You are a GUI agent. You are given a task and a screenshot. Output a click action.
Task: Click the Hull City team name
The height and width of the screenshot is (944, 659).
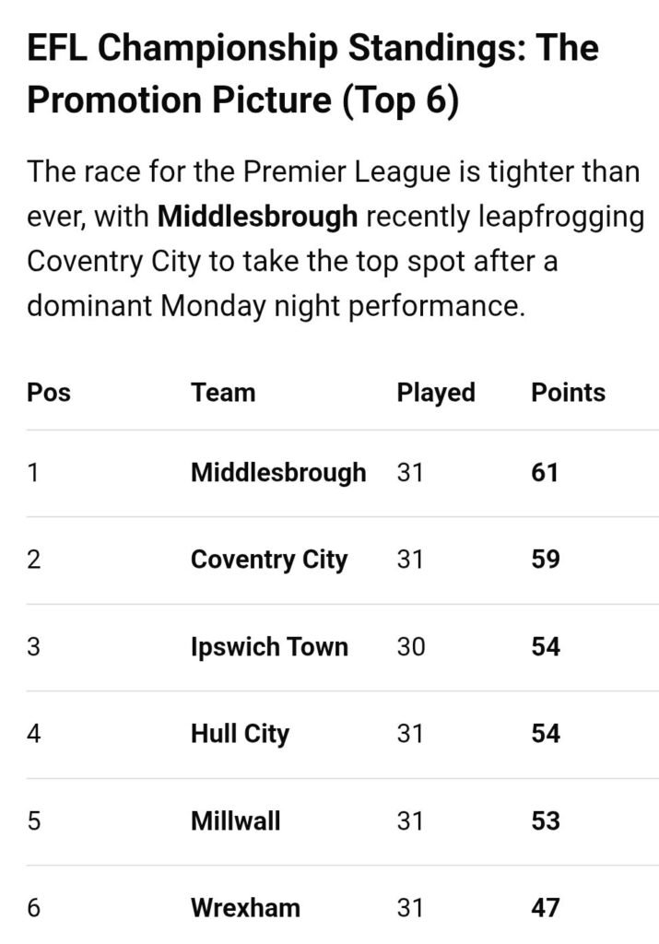[x=240, y=734]
